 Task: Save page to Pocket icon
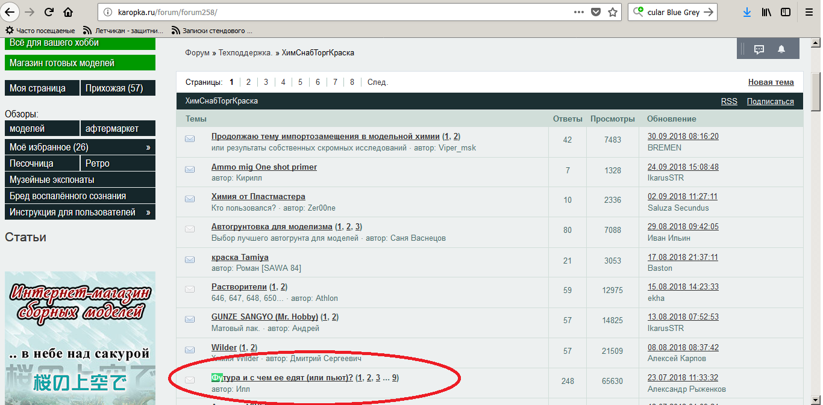(596, 12)
